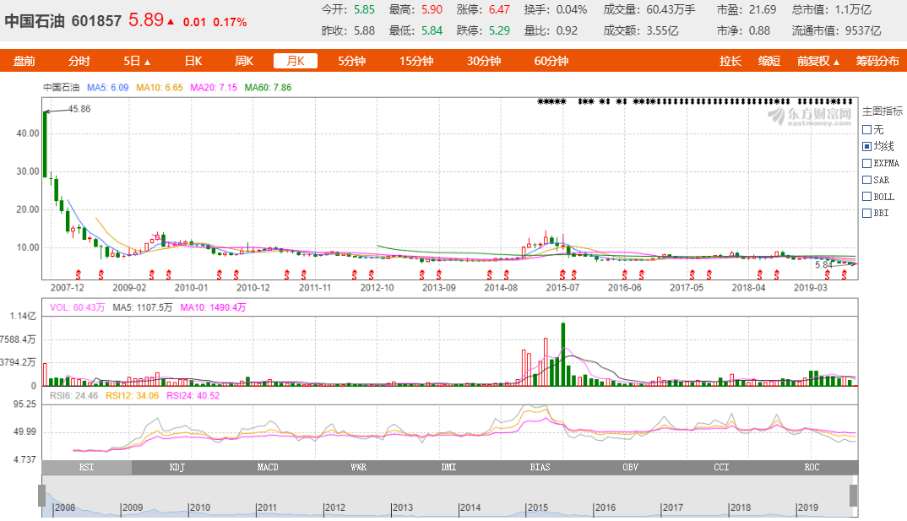907x521 pixels.
Task: Open the 分时 intraday chart tab
Action: point(79,61)
